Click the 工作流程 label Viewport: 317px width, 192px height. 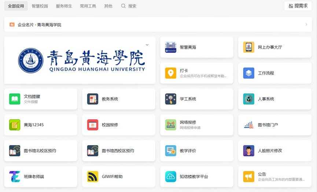click(x=266, y=73)
